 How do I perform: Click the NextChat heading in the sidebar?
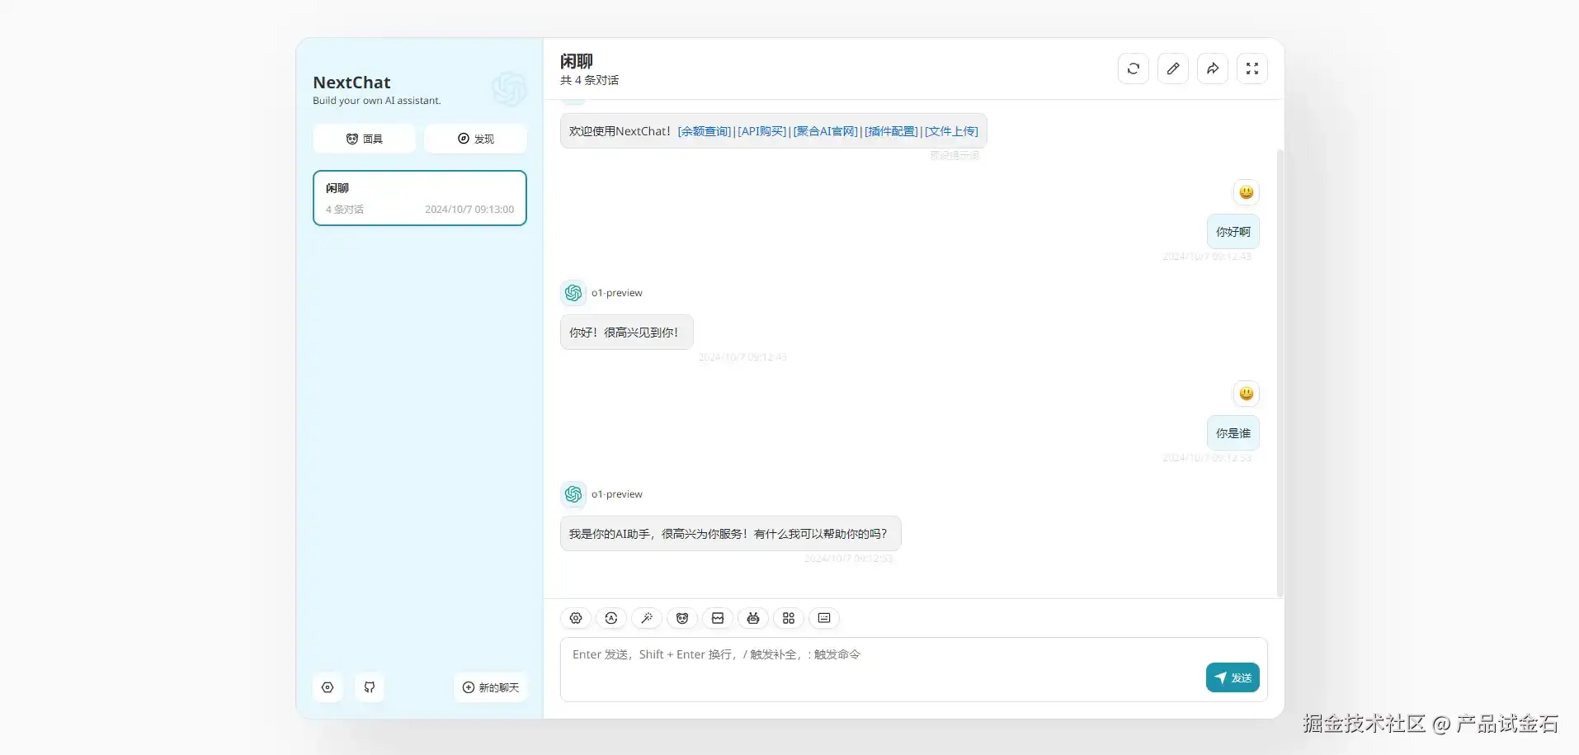click(x=351, y=83)
